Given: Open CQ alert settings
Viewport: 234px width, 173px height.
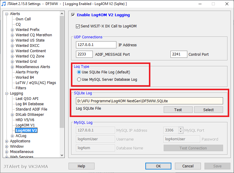Looking at the screenshot, I should (18, 24).
